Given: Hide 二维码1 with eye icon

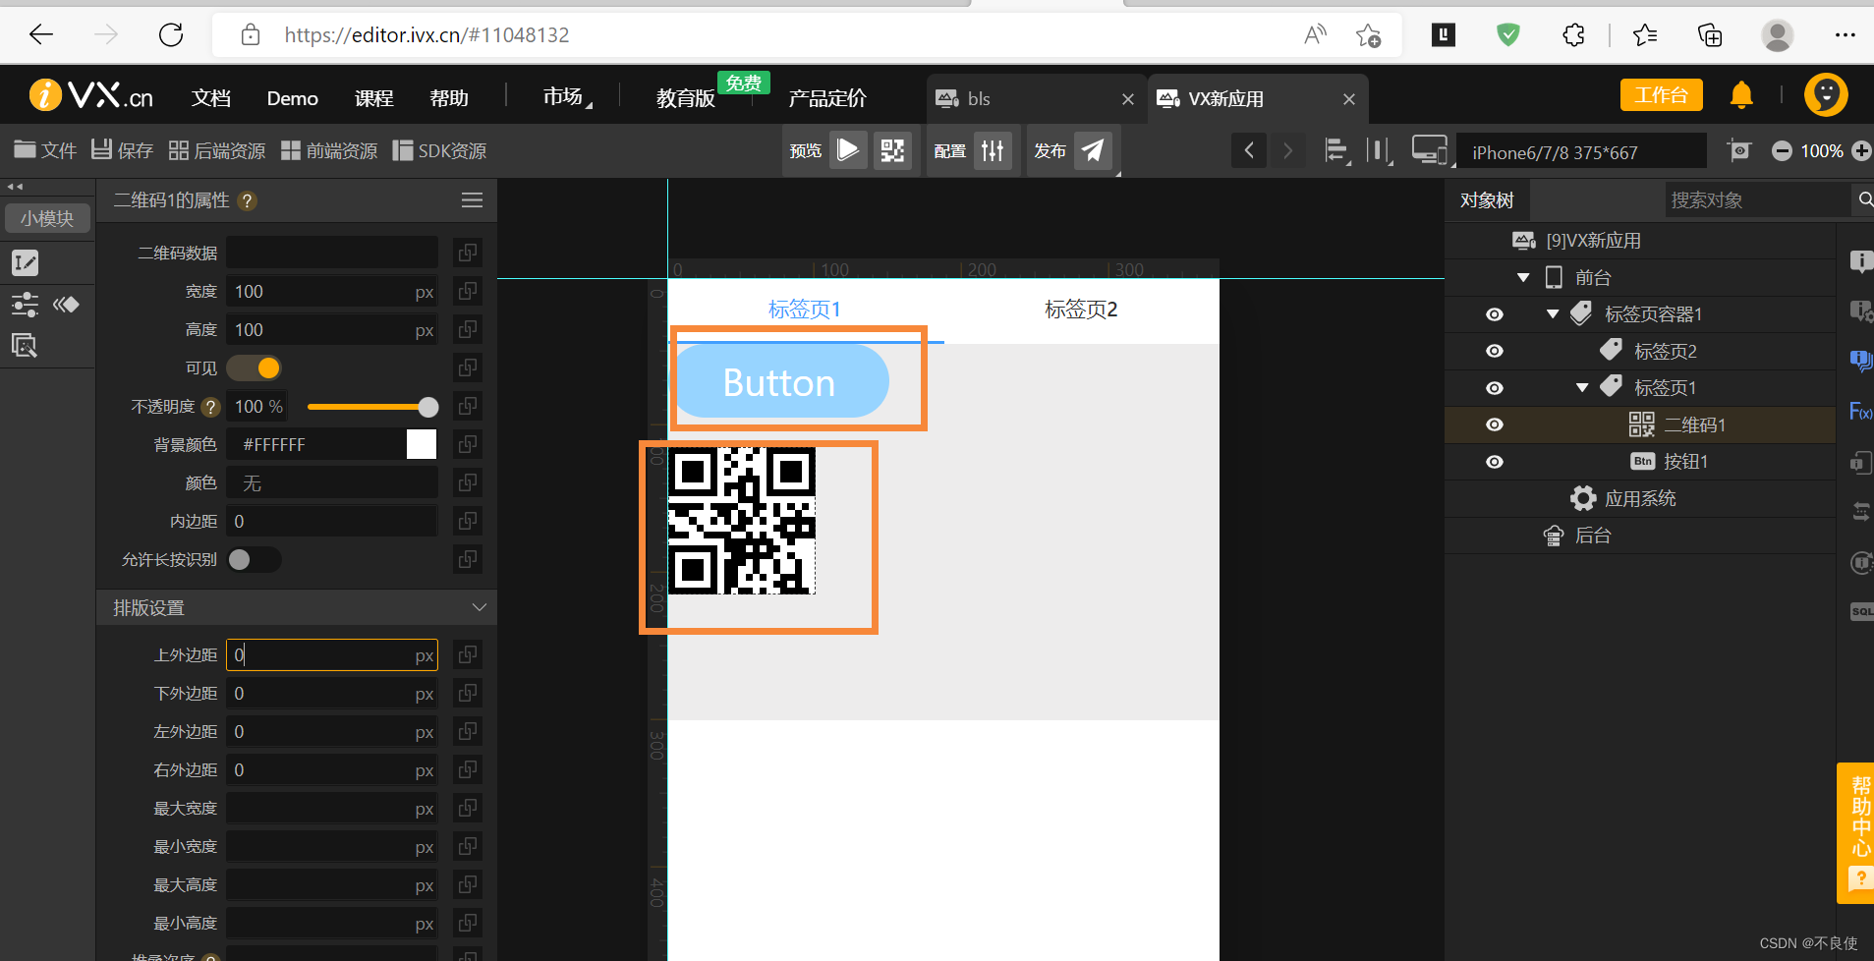Looking at the screenshot, I should click(x=1495, y=424).
